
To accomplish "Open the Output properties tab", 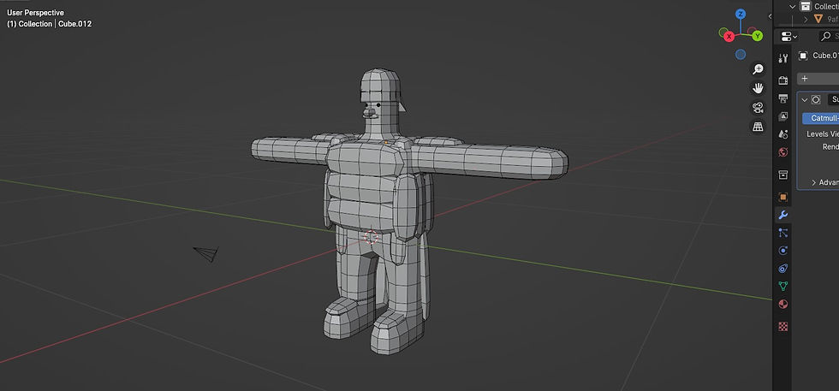I will click(782, 98).
